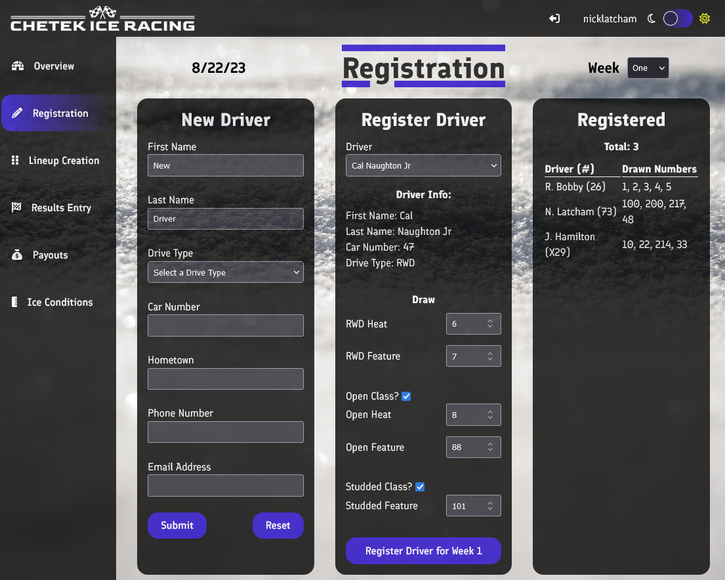
Task: Expand the Driver dropdown showing Cal Naughton Jr
Action: (x=423, y=165)
